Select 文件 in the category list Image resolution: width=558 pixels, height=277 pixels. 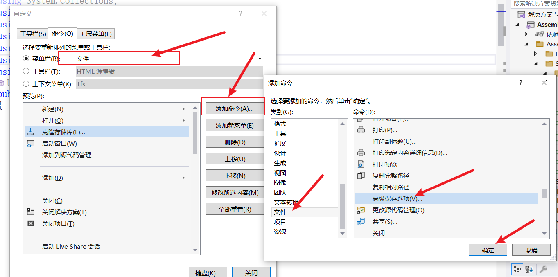(x=305, y=212)
